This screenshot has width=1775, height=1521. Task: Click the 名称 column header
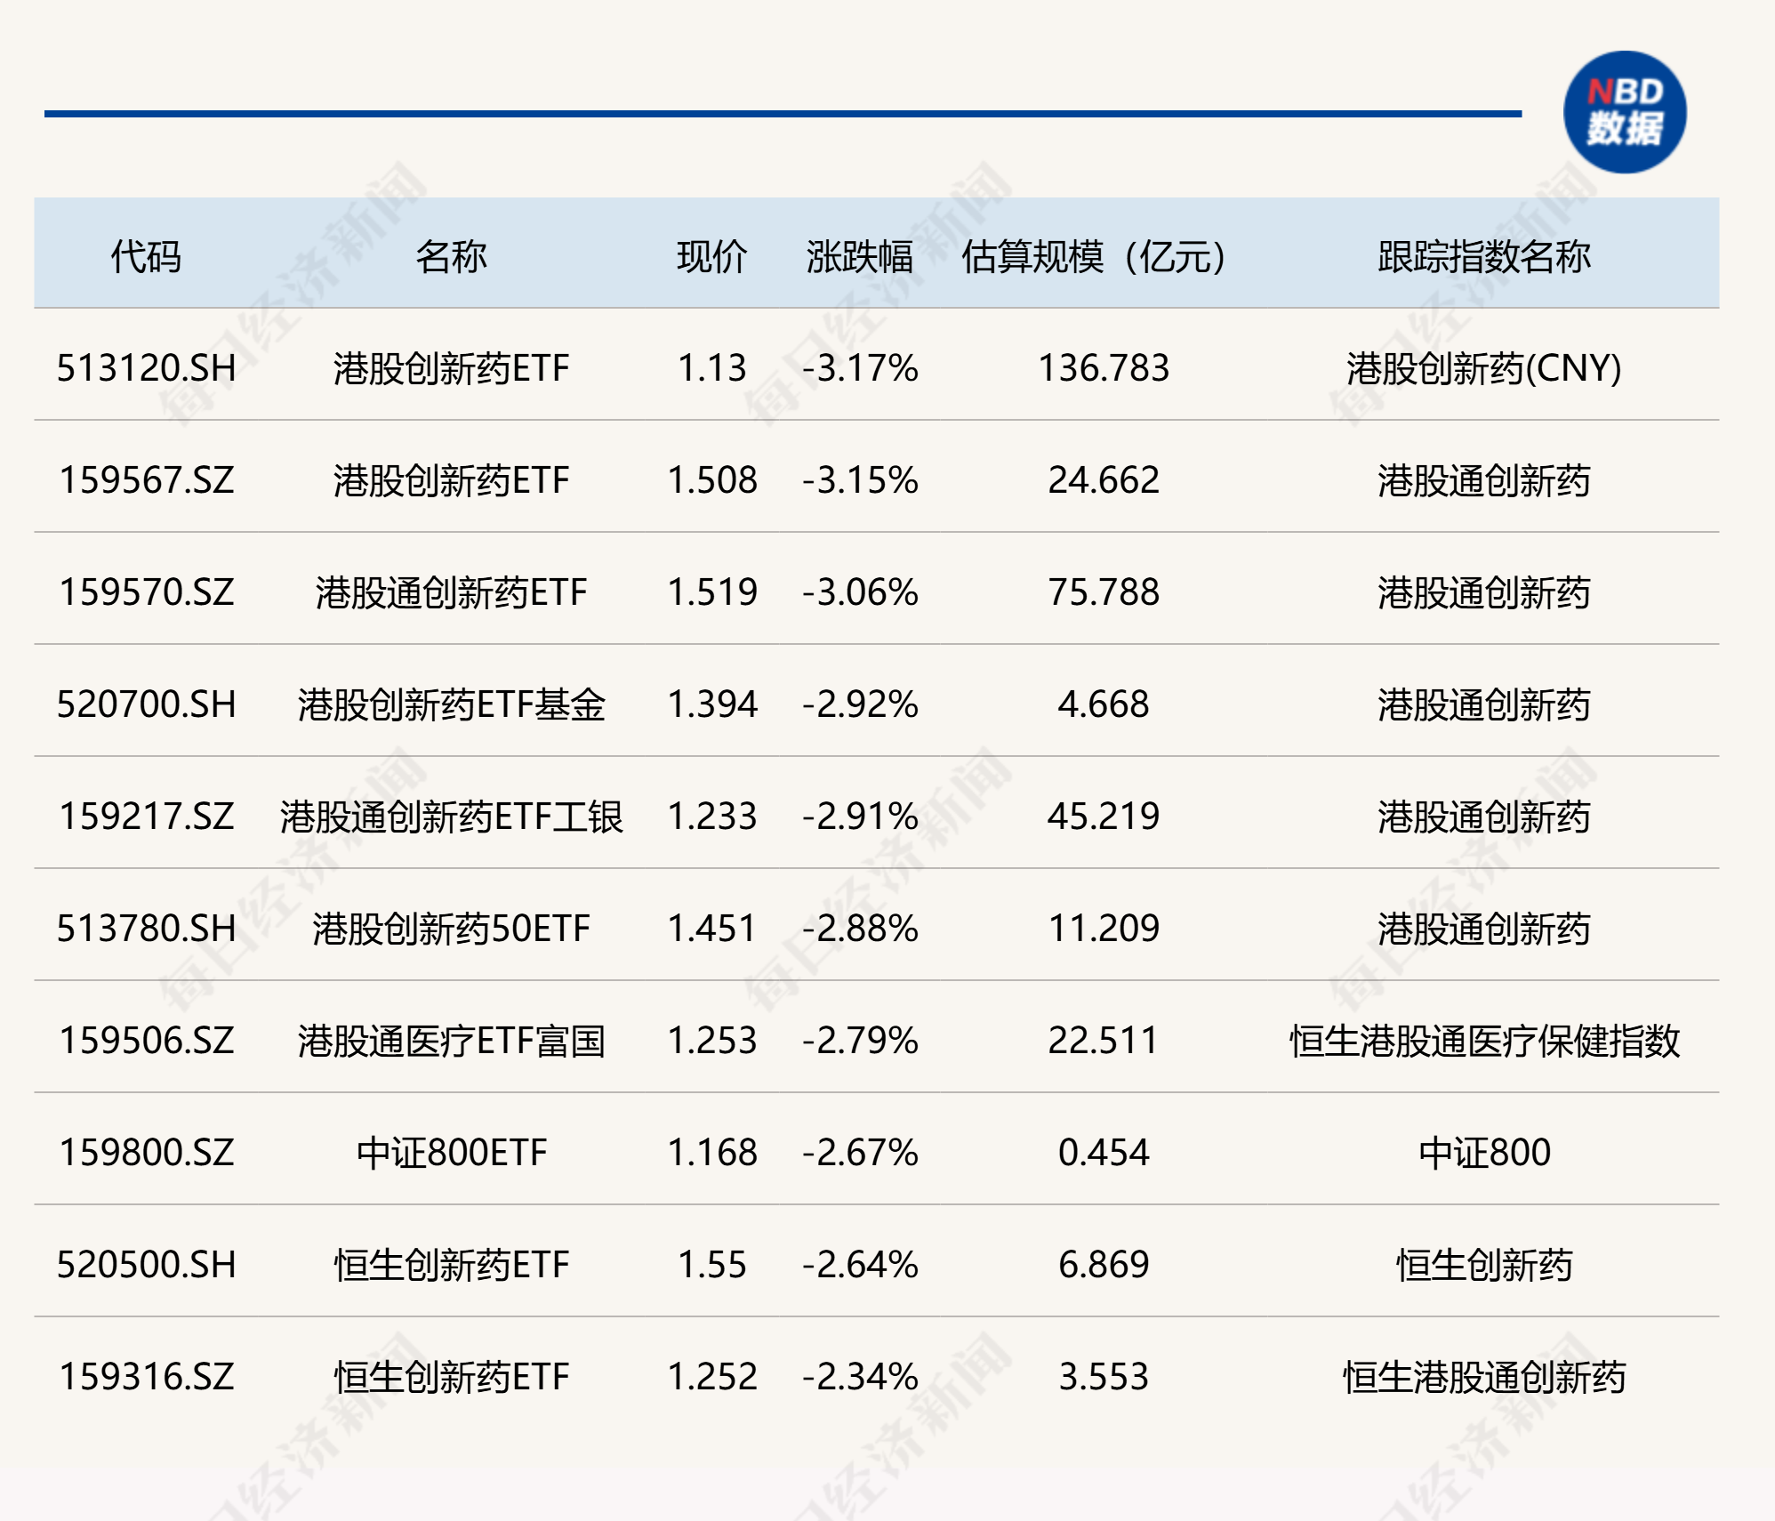[451, 256]
